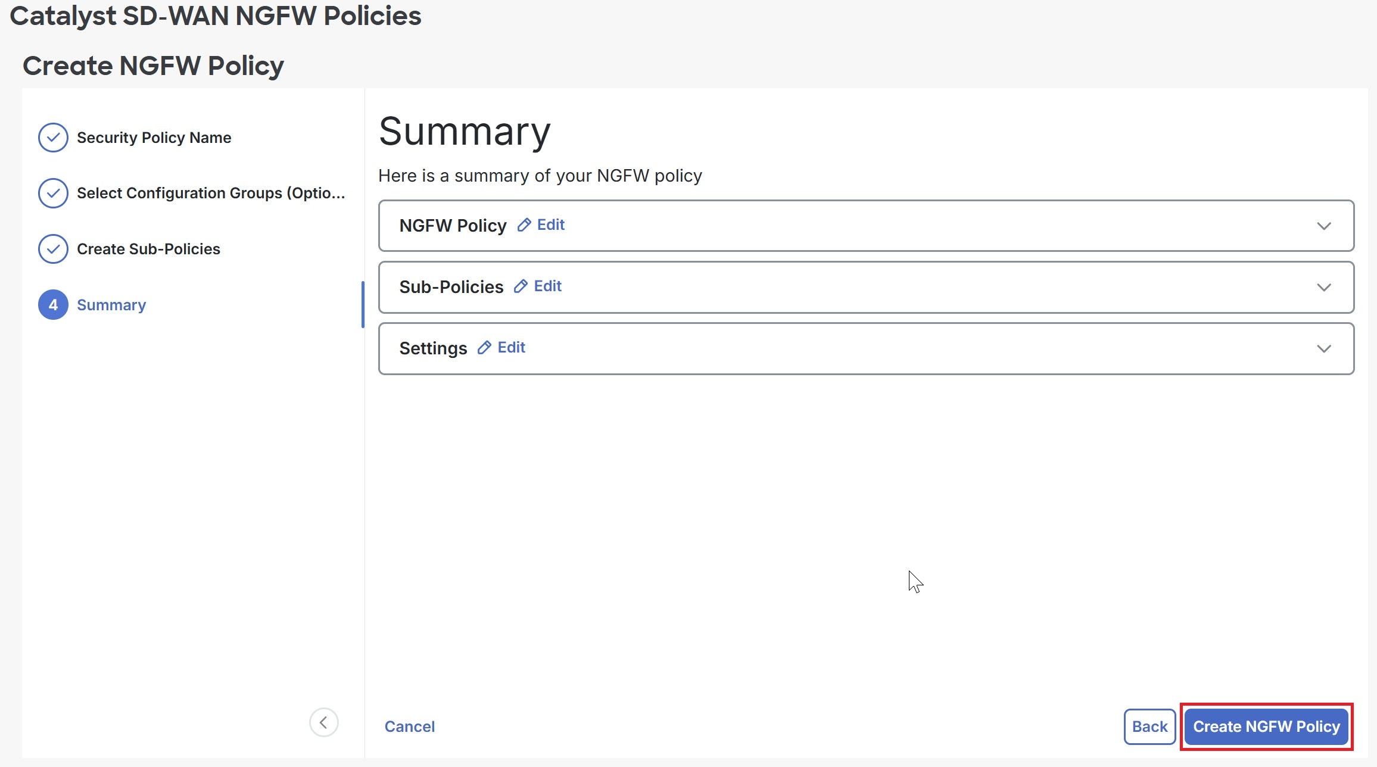
Task: Click the checkmark icon for Security Policy Name
Action: pyautogui.click(x=53, y=138)
